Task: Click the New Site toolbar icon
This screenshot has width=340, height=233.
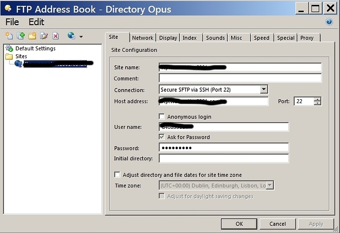Action: (9, 36)
